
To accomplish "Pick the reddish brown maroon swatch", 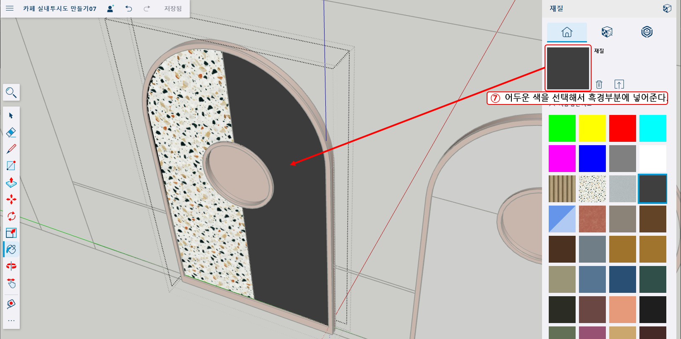I will point(592,310).
